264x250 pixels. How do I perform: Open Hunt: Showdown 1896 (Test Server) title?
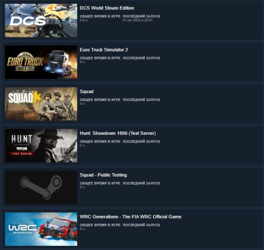click(x=118, y=133)
